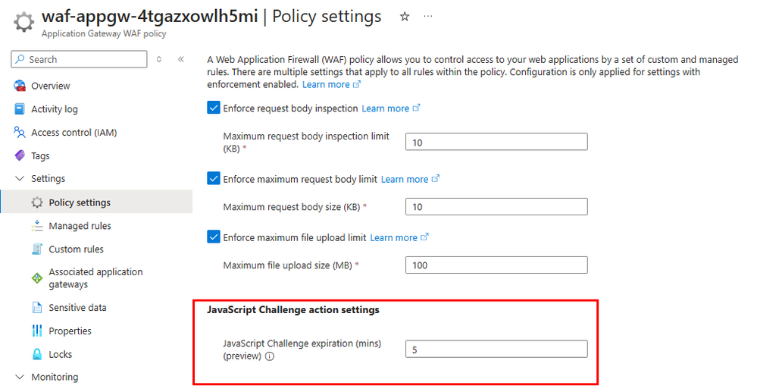757x392 pixels.
Task: Click the favorite star icon in title
Action: click(405, 16)
